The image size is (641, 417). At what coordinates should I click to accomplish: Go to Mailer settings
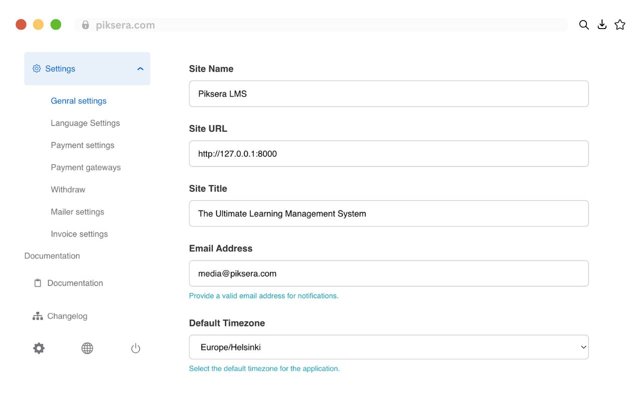click(x=77, y=212)
